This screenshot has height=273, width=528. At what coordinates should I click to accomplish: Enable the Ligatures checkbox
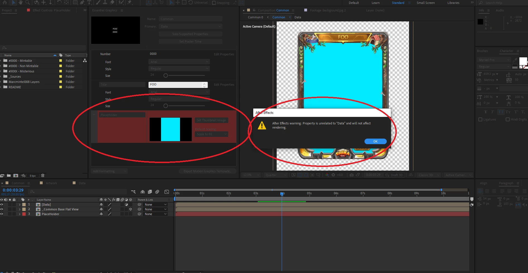pos(480,119)
